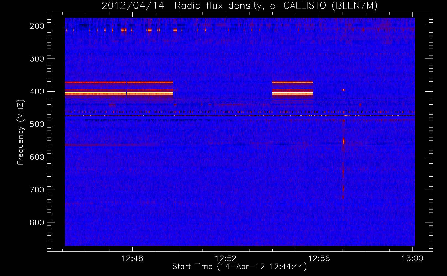Click the "Frequency (MHZ)" axis label
Viewport: 447px width, 276px height.
(x=21, y=132)
